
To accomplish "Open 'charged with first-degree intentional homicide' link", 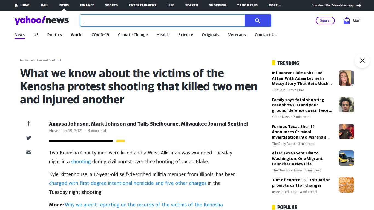I will [128, 183].
